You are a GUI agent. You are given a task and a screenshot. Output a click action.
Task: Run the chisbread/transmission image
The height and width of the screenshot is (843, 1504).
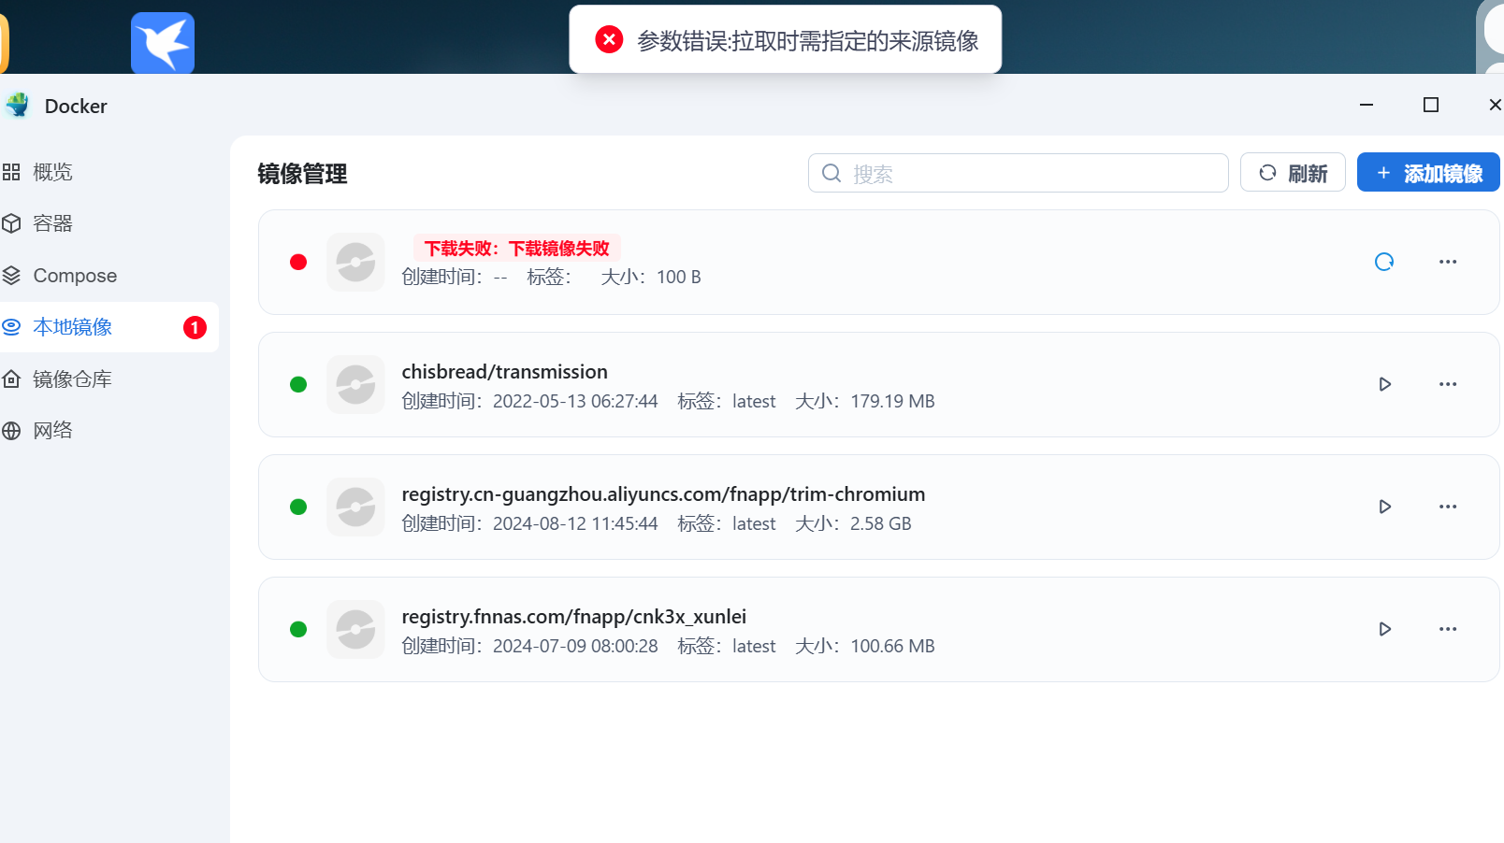pos(1385,384)
